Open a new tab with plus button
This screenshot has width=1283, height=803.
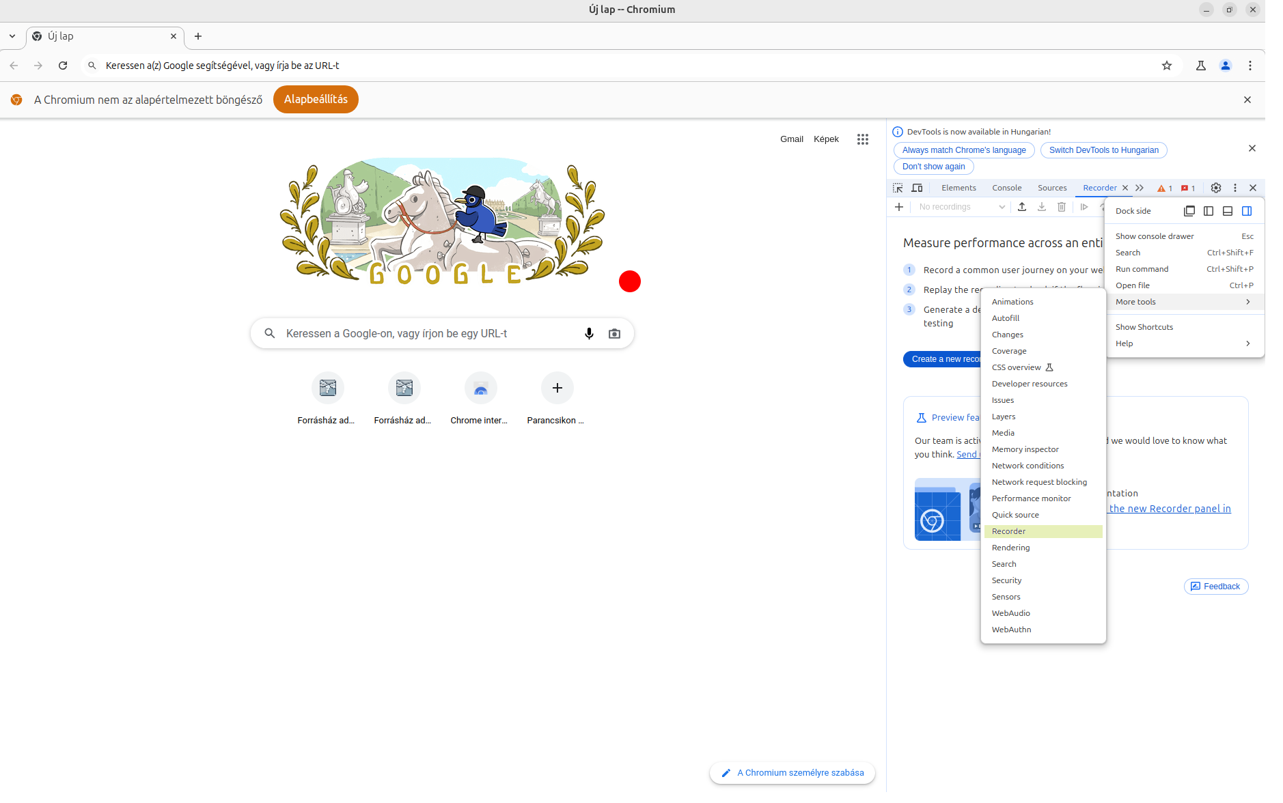pyautogui.click(x=198, y=36)
